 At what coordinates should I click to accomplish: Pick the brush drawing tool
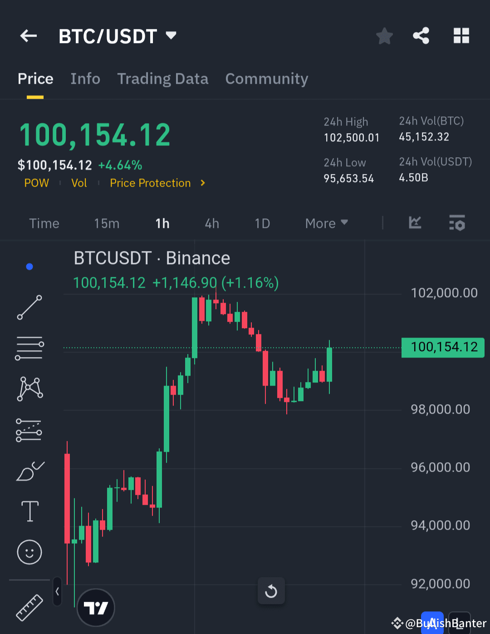point(29,471)
